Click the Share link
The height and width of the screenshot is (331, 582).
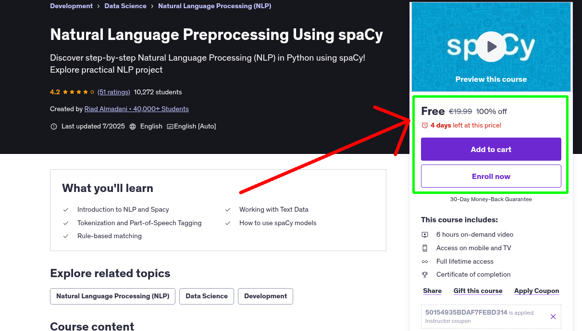(432, 291)
